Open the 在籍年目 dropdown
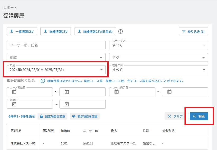 [159, 70]
